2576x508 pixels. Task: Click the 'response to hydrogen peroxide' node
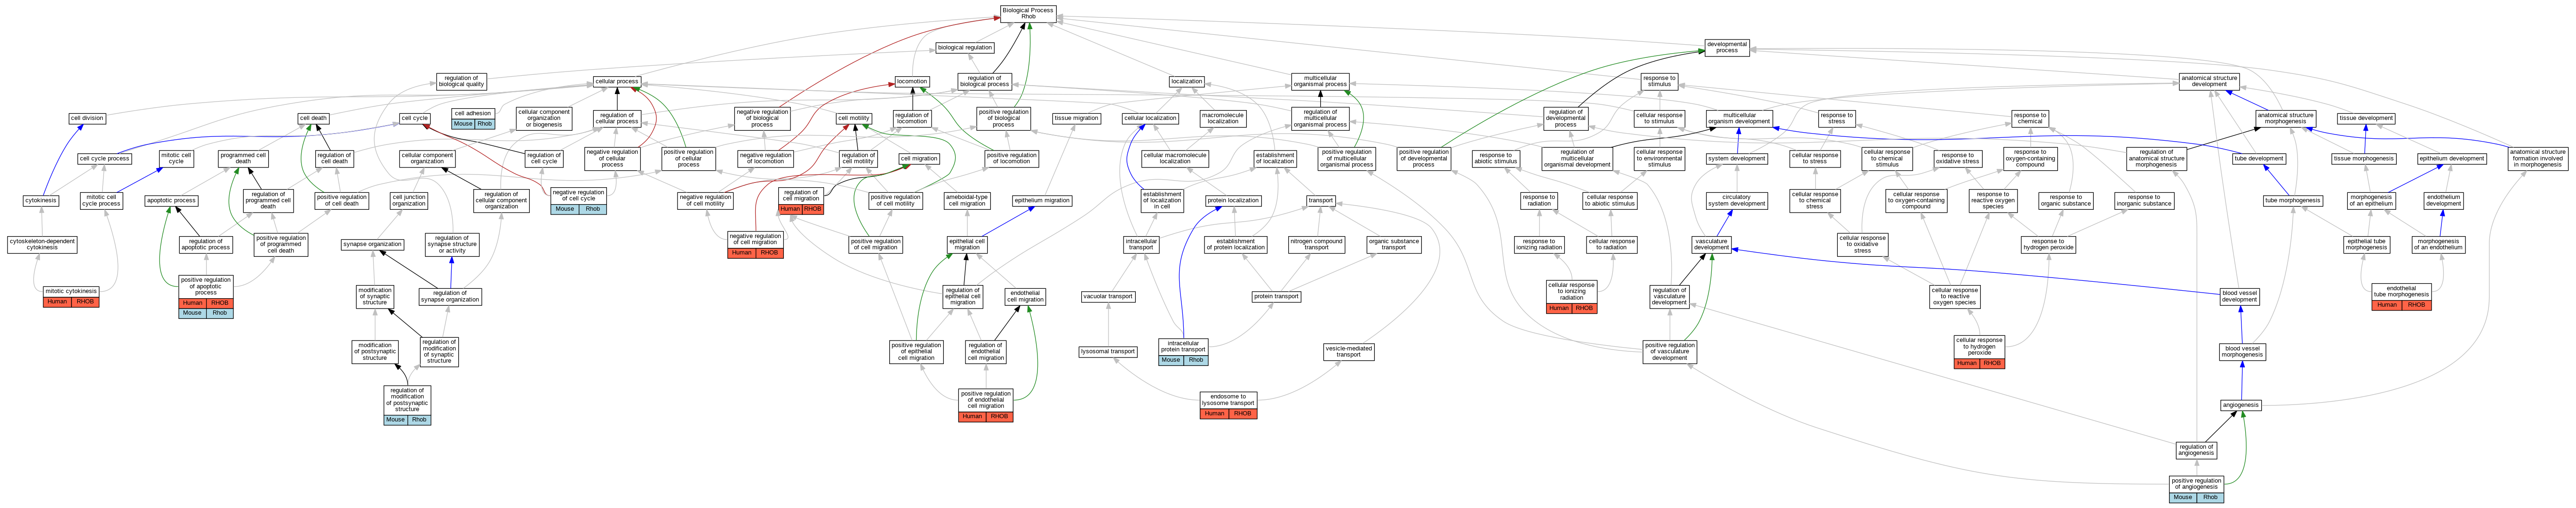point(2048,244)
